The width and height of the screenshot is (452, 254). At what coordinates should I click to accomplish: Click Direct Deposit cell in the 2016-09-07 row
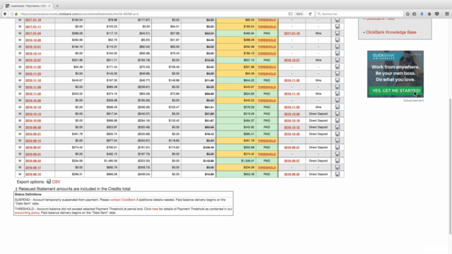pos(319,147)
